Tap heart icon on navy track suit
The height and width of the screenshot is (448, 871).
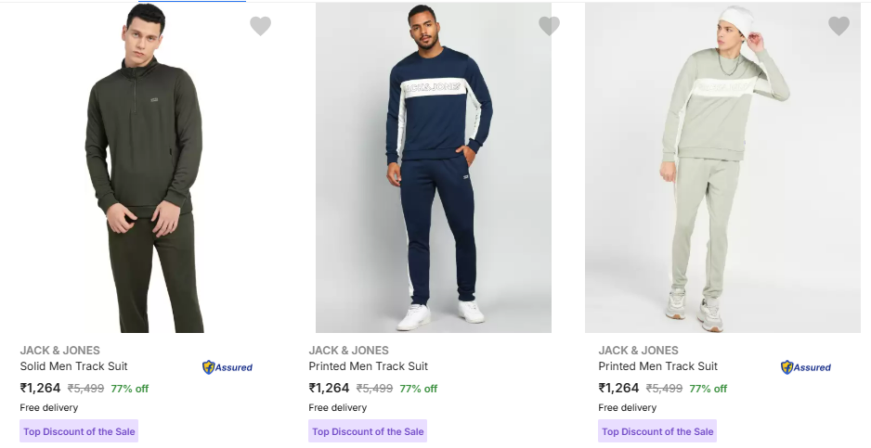point(550,26)
